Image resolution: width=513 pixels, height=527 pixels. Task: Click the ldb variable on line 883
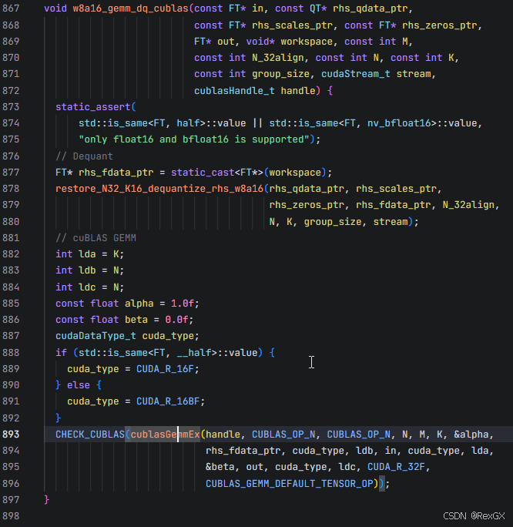pyautogui.click(x=87, y=270)
